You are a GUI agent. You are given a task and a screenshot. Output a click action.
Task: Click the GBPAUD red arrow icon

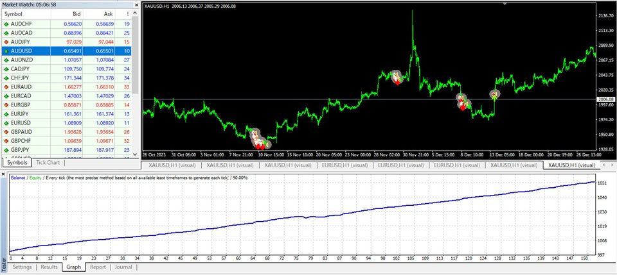tap(6, 132)
